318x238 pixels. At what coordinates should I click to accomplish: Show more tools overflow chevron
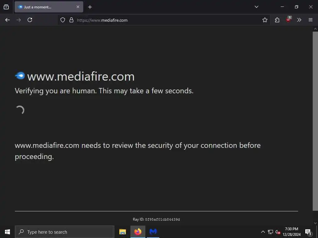point(299,20)
